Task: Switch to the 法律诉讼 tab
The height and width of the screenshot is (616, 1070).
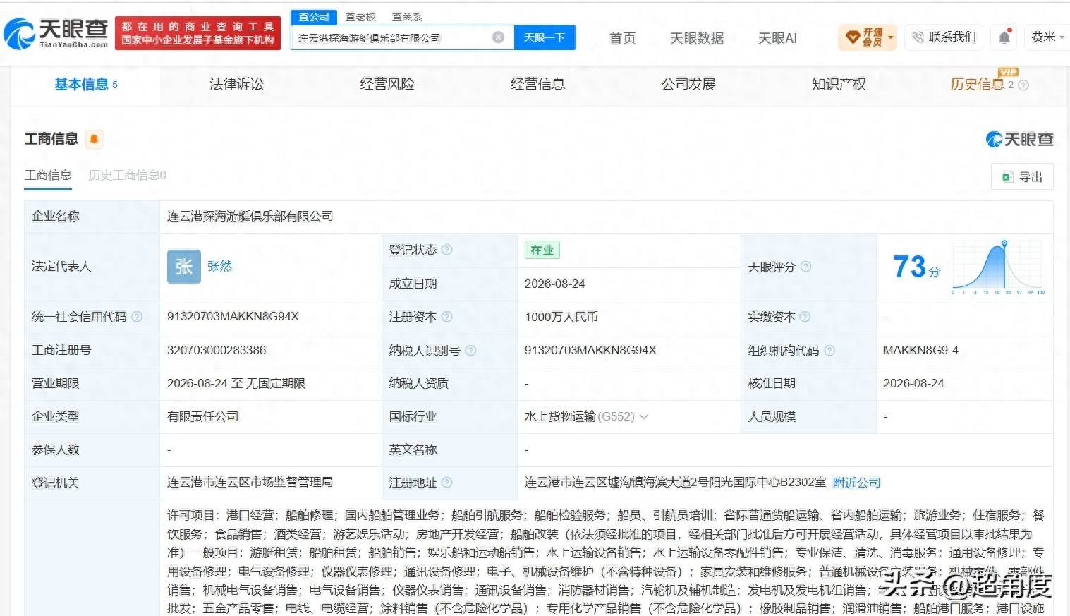Action: 236,85
